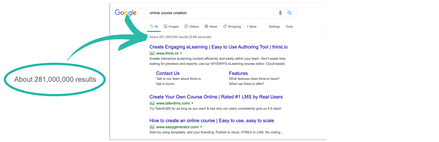The width and height of the screenshot is (439, 142).
Task: Expand dropdown arrow next to www.easygenerator.com
Action: click(201, 127)
